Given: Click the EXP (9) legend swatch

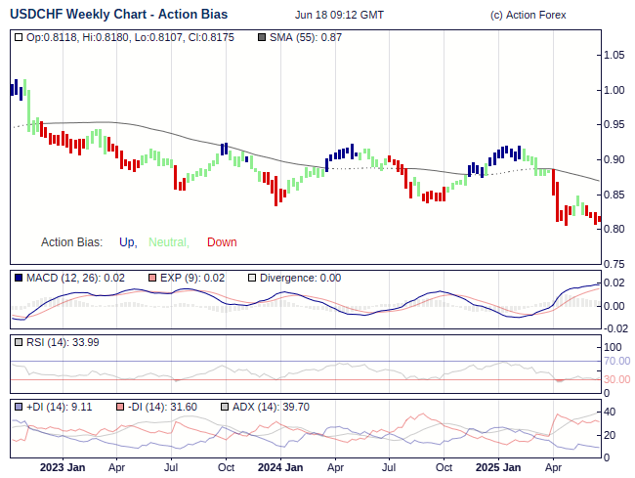Looking at the screenshot, I should pyautogui.click(x=152, y=278).
